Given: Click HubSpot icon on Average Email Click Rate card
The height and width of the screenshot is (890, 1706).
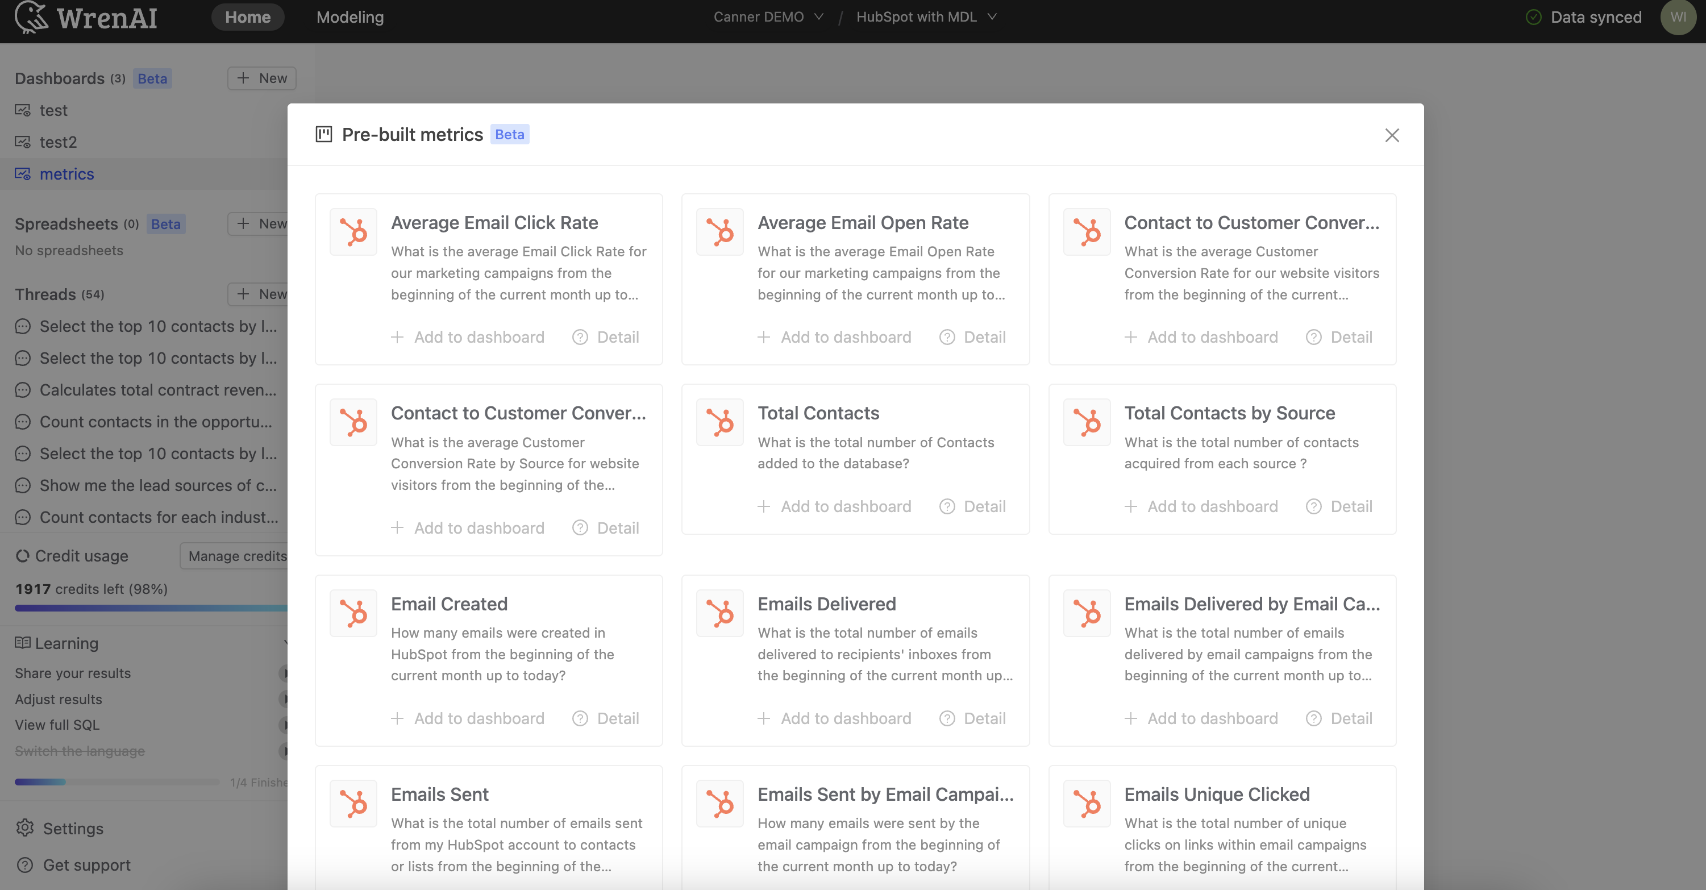Looking at the screenshot, I should [x=353, y=232].
